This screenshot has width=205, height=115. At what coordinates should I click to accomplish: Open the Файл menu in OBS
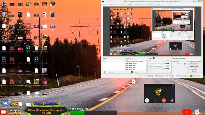point(104,4)
